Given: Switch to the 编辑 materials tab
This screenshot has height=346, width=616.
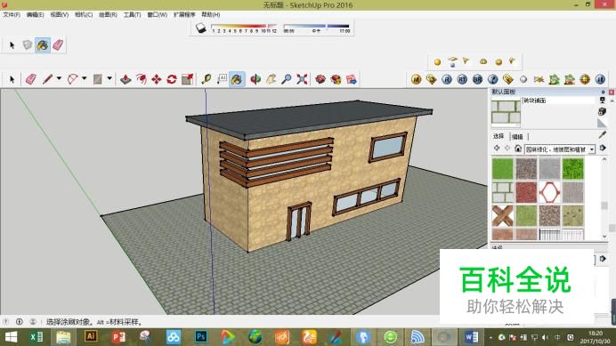Looking at the screenshot, I should [x=517, y=137].
